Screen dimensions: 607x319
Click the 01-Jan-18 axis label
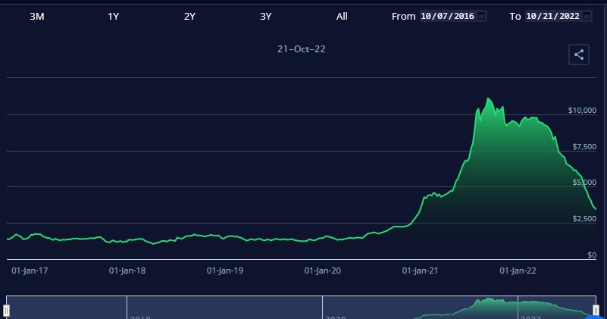pos(127,271)
